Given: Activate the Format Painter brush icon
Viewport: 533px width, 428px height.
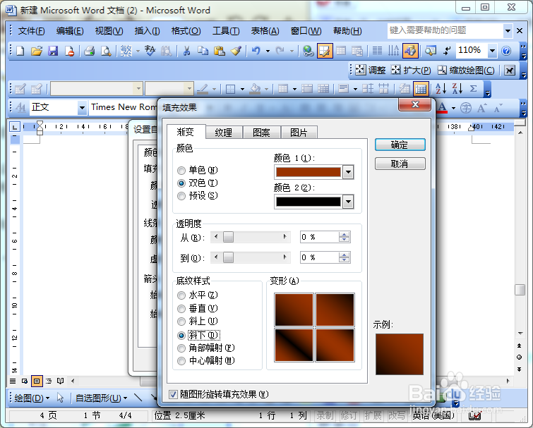Looking at the screenshot, I should 236,51.
